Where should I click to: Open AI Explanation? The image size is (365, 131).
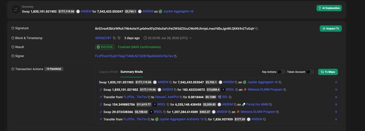pyautogui.click(x=329, y=8)
